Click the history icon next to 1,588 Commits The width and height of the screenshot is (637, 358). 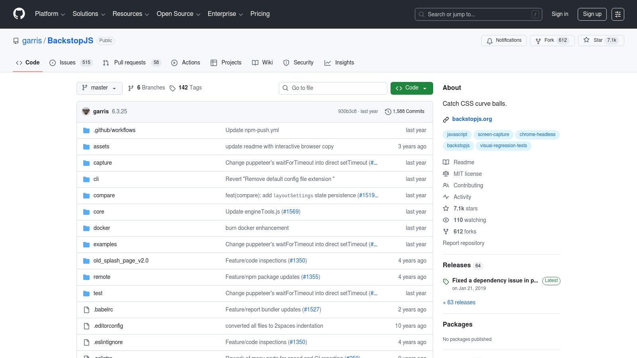pos(388,111)
